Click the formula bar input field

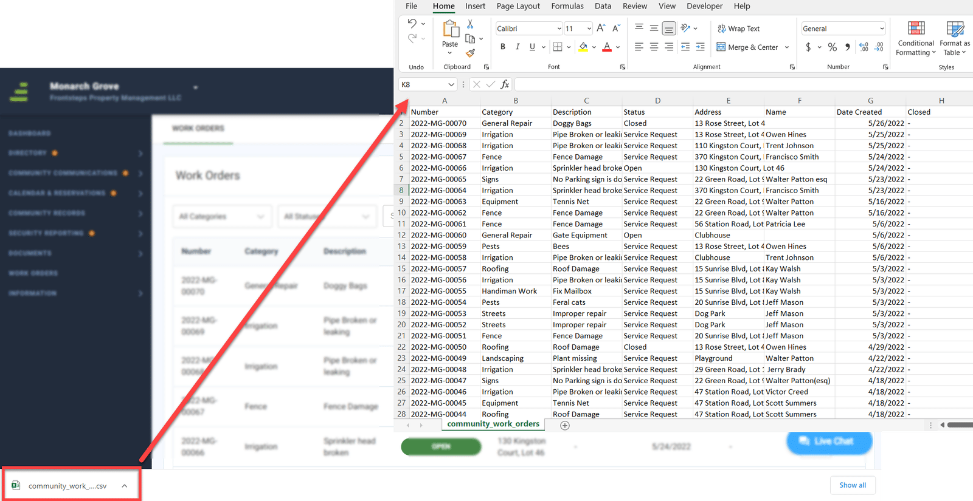[x=743, y=84]
